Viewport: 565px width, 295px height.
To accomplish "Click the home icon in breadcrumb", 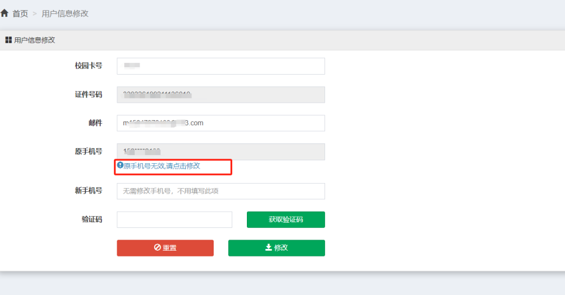I will click(x=5, y=13).
